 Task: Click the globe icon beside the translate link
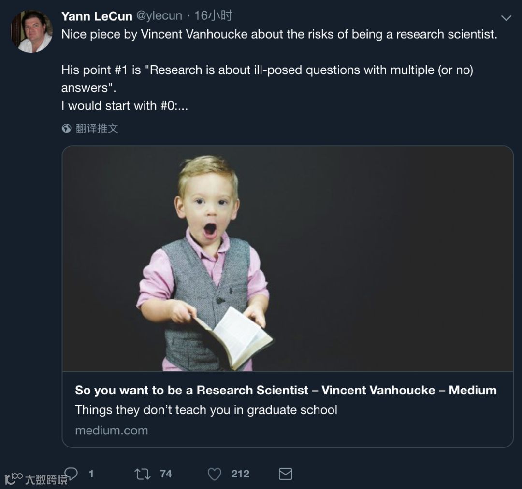tap(67, 128)
